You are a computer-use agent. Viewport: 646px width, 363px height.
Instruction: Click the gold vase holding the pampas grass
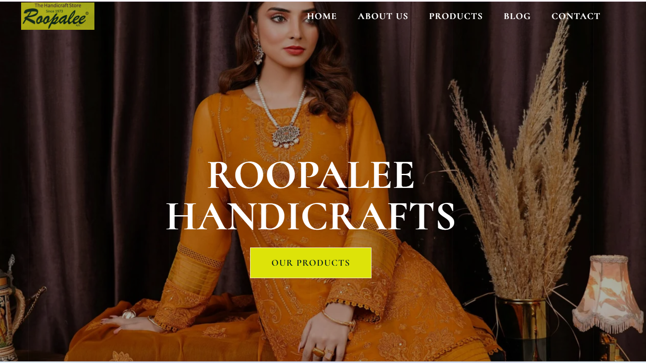point(521,327)
